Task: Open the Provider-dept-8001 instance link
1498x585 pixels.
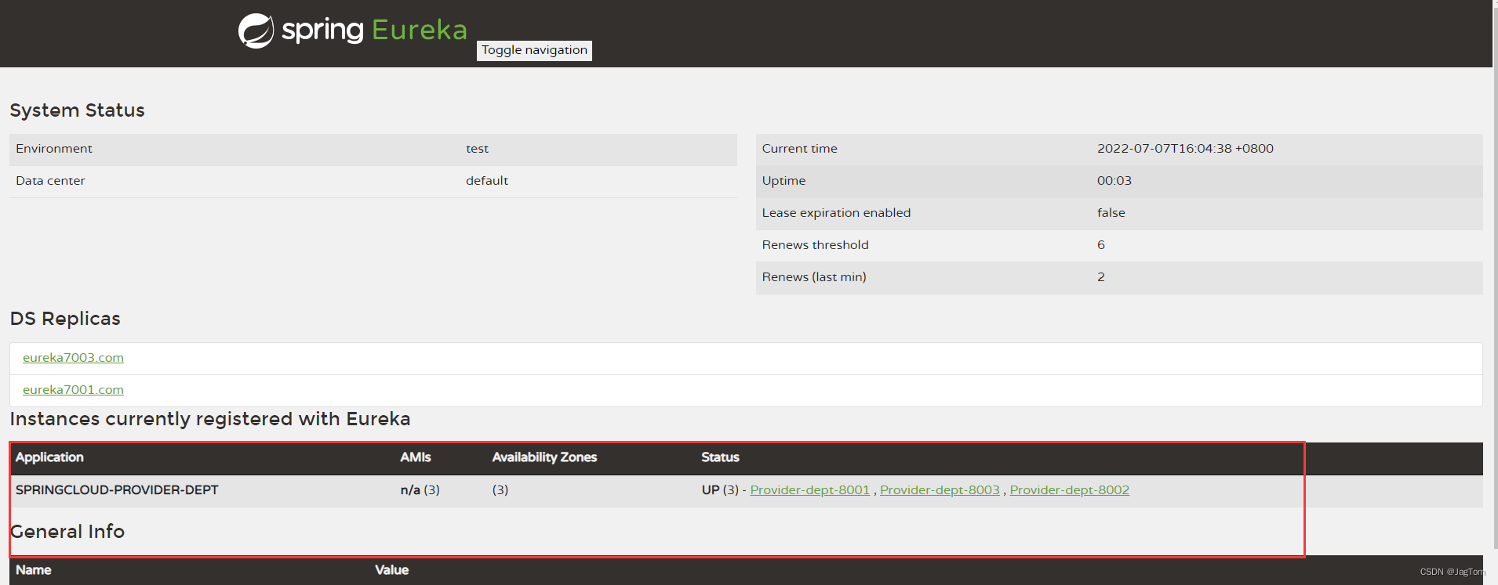Action: click(809, 490)
